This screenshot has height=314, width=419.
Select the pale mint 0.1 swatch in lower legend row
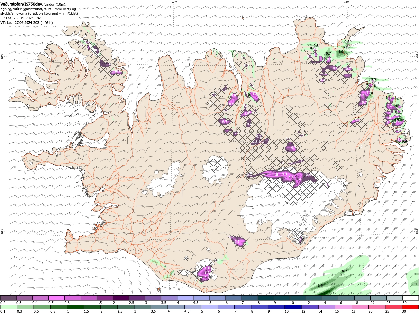pos(9,307)
